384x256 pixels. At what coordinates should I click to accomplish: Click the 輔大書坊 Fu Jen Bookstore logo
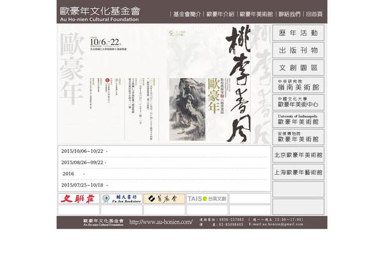[x=122, y=198]
